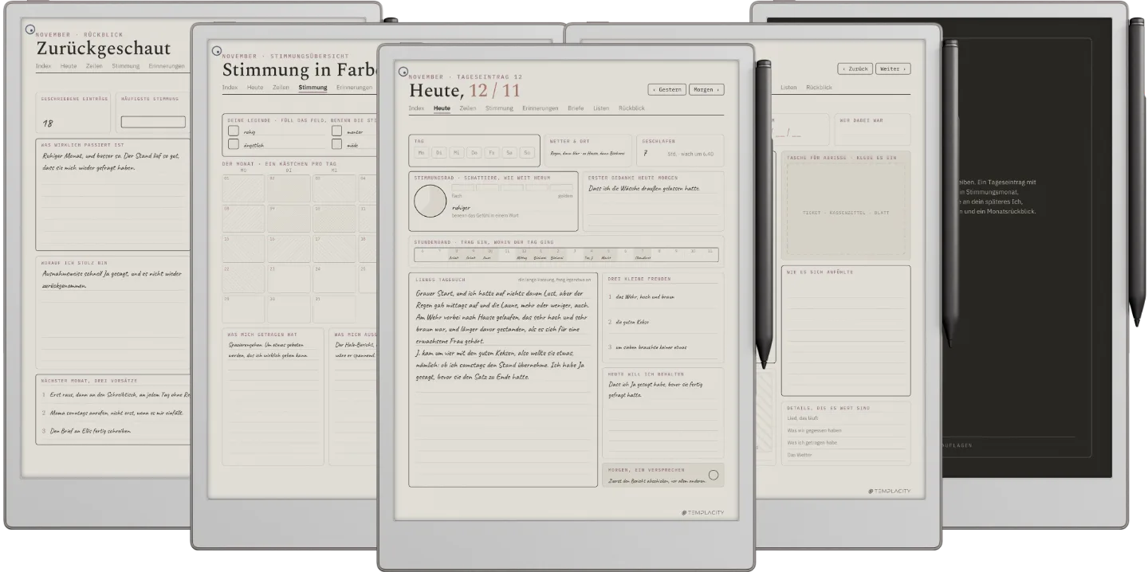Check the 'ruhig' legend box
The height and width of the screenshot is (572, 1148).
234,131
